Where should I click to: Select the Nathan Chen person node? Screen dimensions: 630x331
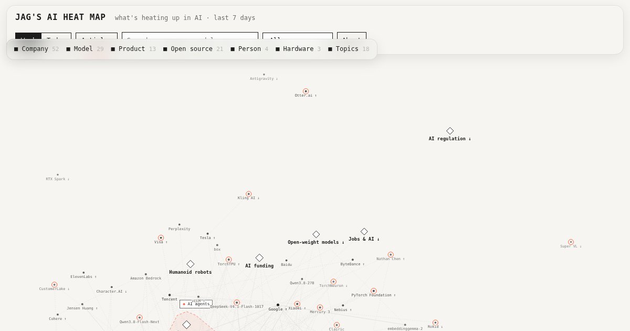391,255
